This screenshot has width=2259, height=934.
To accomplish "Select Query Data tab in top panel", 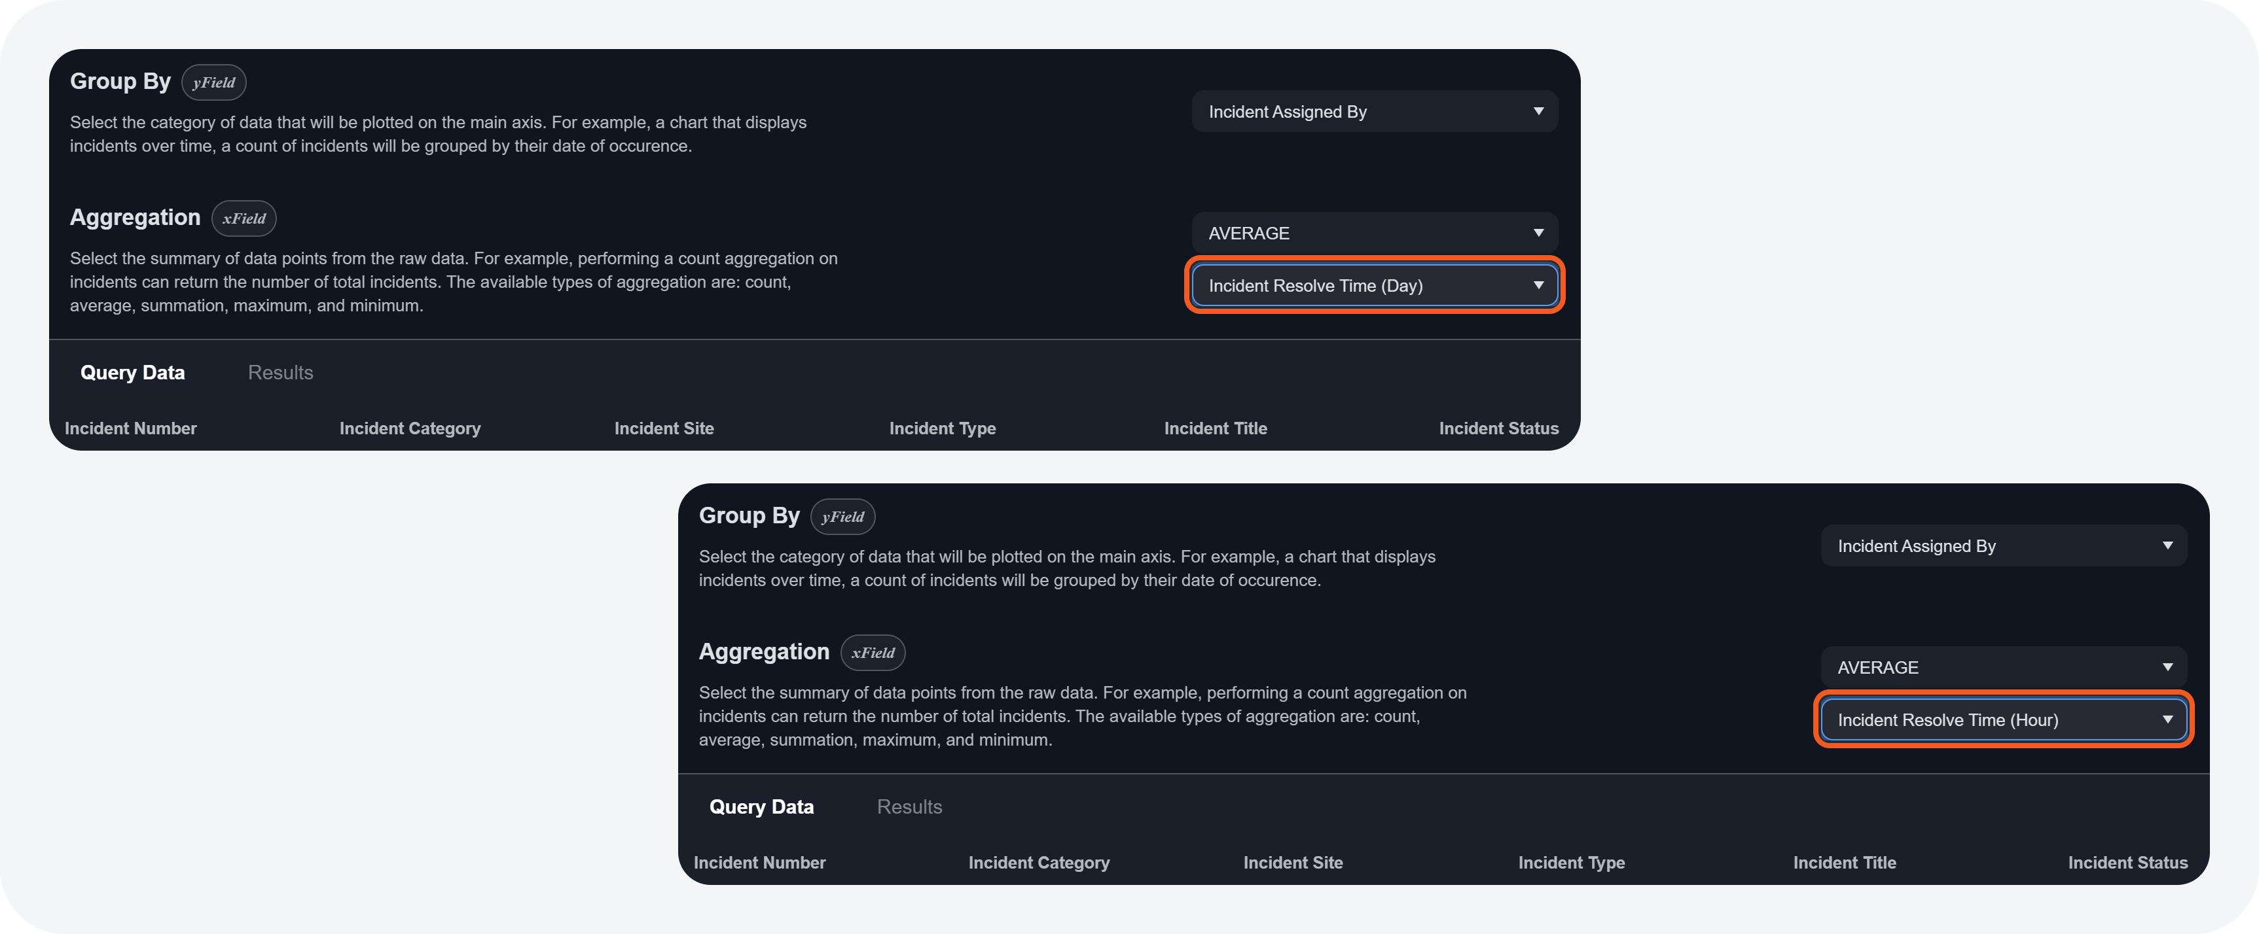I will point(132,372).
